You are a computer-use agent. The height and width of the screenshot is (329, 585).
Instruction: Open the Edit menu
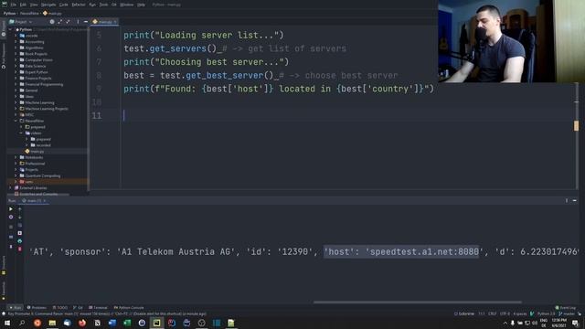[23, 5]
